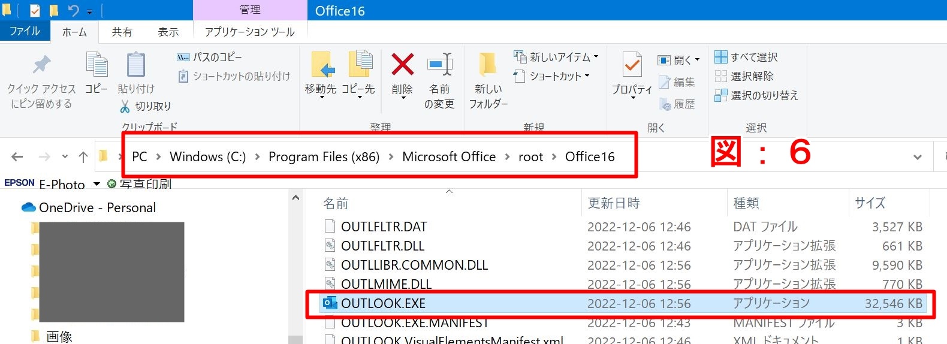Click Windows (C:) breadcrumb
Viewport: 947px width, 344px height.
click(207, 156)
